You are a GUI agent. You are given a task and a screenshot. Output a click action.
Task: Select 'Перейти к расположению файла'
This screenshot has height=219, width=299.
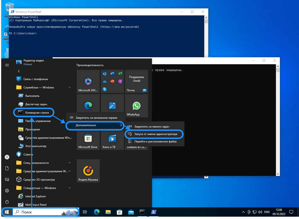click(154, 141)
